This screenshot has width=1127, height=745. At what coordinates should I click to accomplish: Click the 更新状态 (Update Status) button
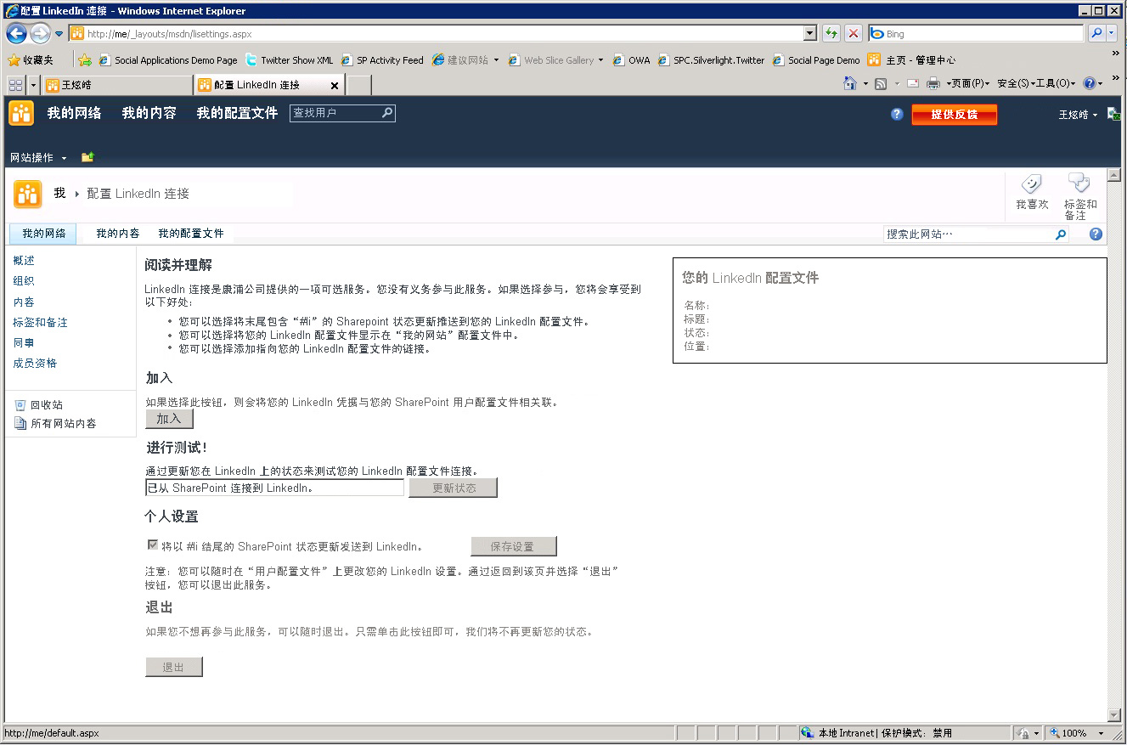454,488
